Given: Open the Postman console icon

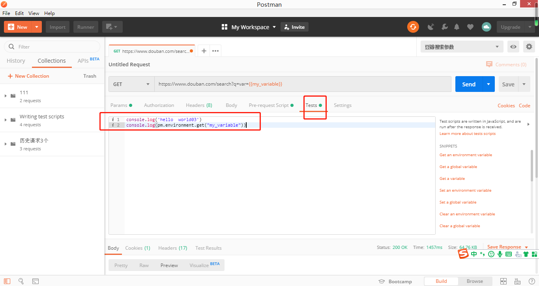Looking at the screenshot, I should click(36, 281).
